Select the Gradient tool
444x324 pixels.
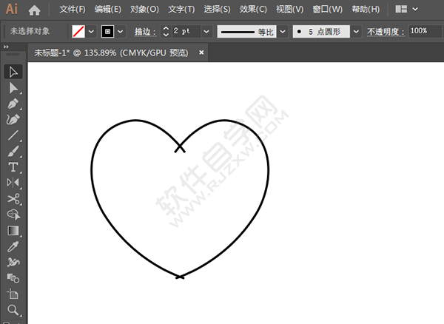(x=13, y=231)
